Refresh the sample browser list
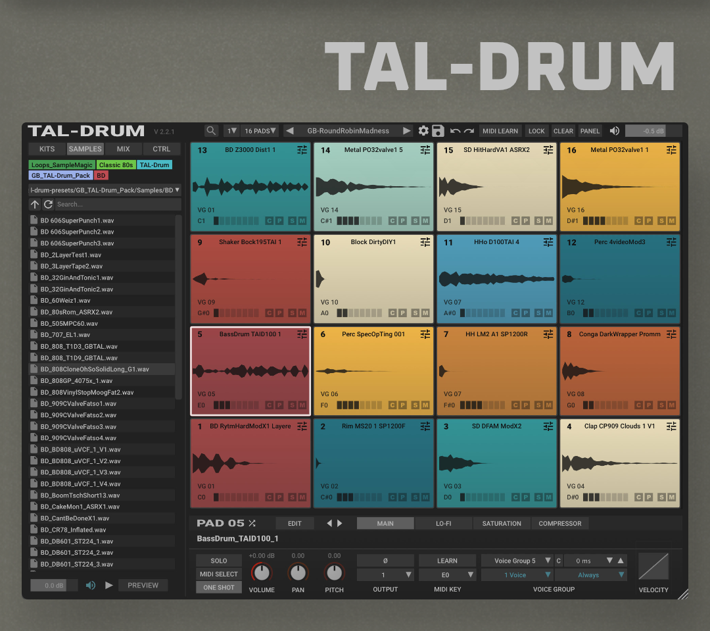Image resolution: width=710 pixels, height=631 pixels. [48, 205]
